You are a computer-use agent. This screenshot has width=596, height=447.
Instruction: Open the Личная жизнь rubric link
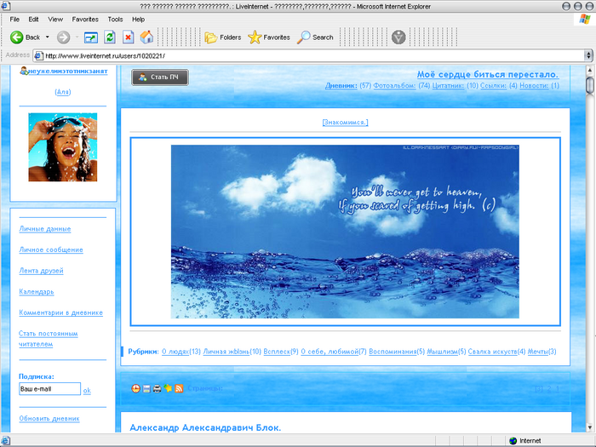[x=226, y=352]
